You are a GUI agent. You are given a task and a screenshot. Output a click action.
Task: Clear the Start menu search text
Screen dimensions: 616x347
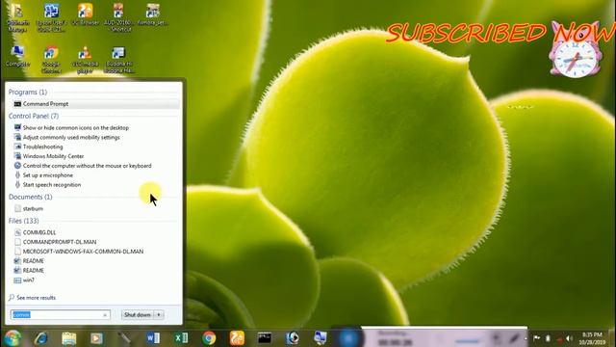click(105, 315)
